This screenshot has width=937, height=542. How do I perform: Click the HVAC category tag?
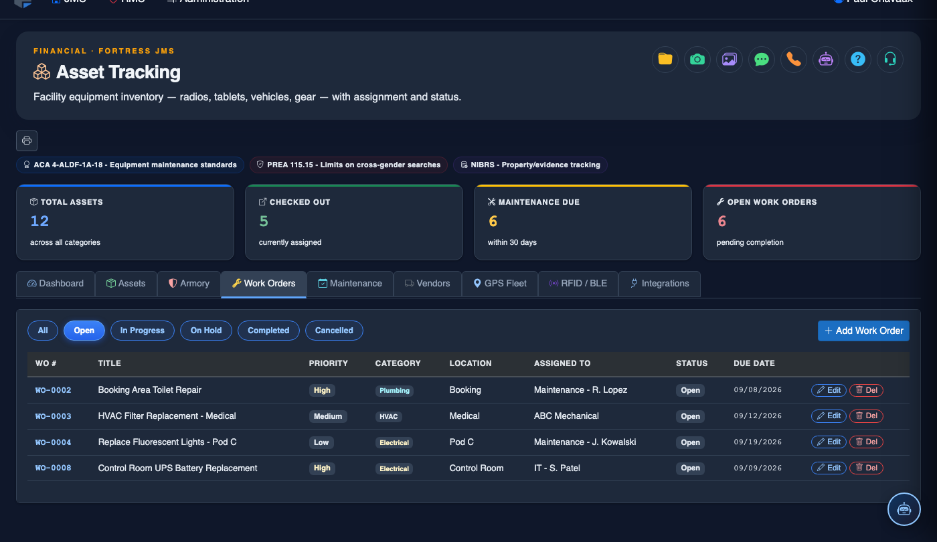[389, 417]
